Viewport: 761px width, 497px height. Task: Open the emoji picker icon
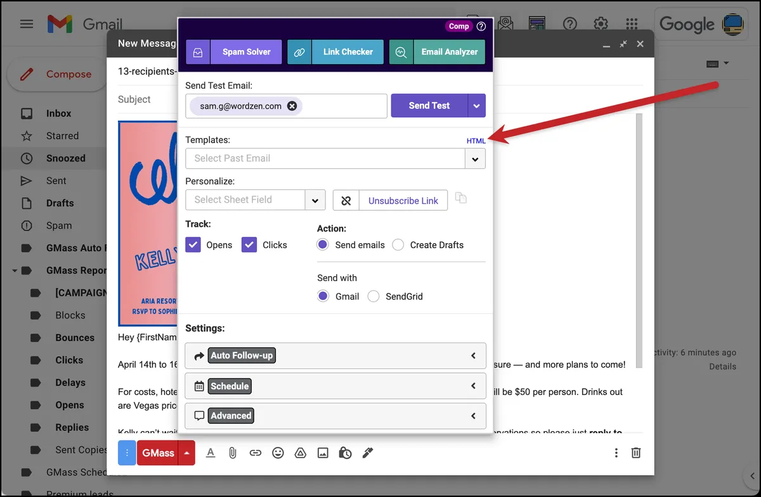click(x=278, y=453)
